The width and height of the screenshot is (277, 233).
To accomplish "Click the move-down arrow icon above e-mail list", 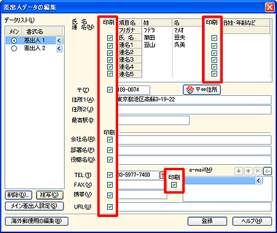I will point(239,171).
